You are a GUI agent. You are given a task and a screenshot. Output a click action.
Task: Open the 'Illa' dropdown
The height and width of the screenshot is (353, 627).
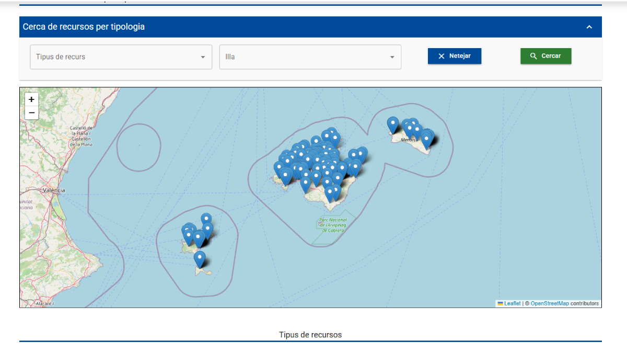[310, 57]
